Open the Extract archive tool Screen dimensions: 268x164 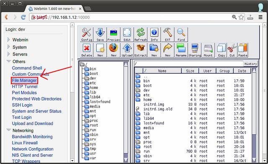coord(141,50)
